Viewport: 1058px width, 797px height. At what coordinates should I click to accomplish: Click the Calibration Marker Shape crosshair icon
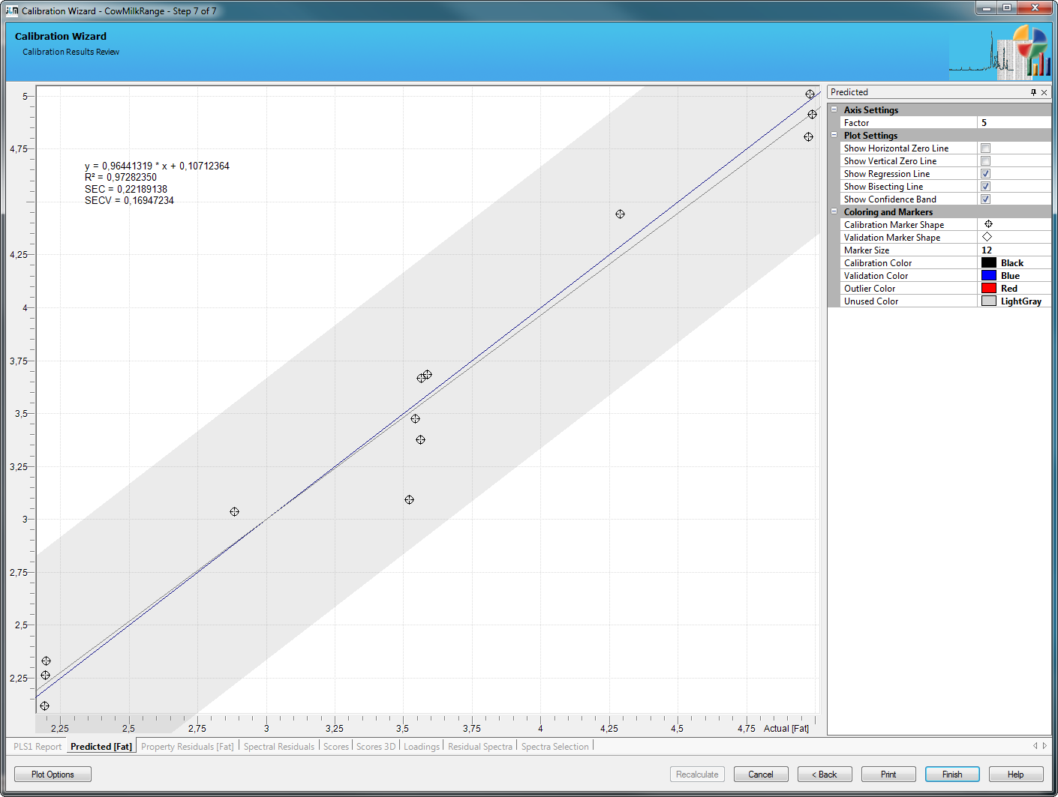point(988,224)
